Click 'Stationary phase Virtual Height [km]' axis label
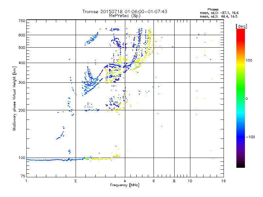This screenshot has height=197, width=263. click(14, 98)
